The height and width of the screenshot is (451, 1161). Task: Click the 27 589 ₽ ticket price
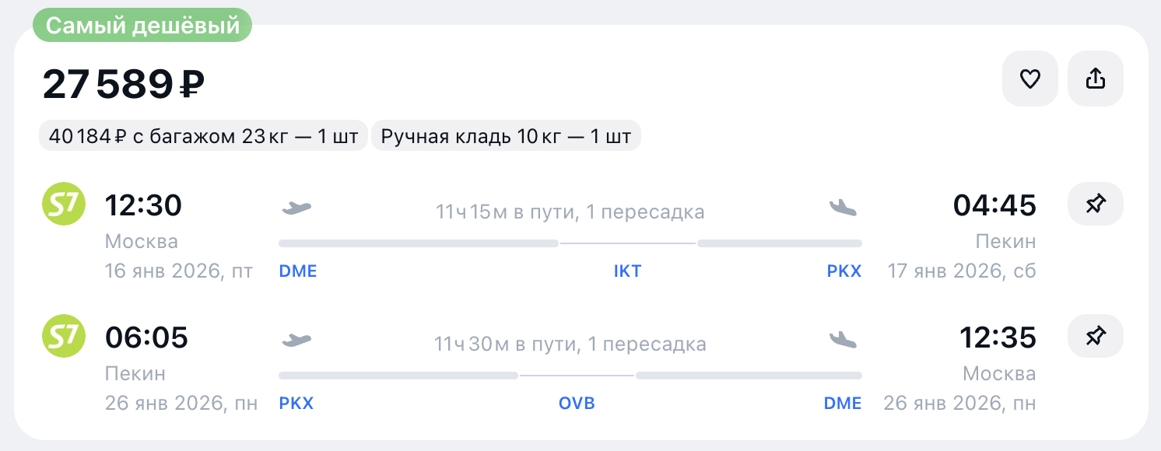(123, 84)
